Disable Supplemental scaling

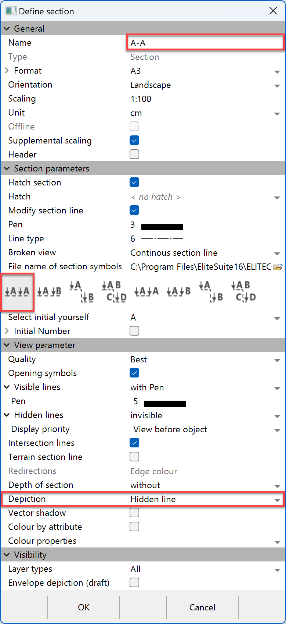[134, 140]
